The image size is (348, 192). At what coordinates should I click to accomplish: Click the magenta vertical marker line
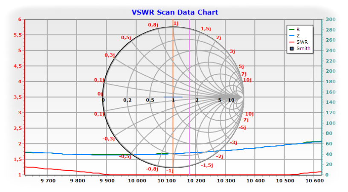[189, 97]
